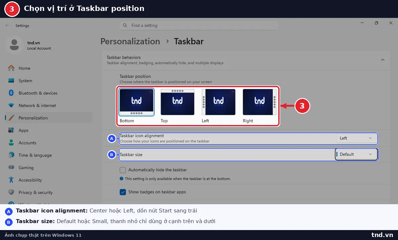Close the Settings window
Image resolution: width=398 pixels, height=240 pixels.
(391, 23)
